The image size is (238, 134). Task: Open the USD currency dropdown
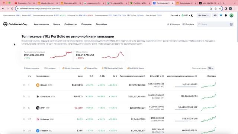tap(186, 15)
